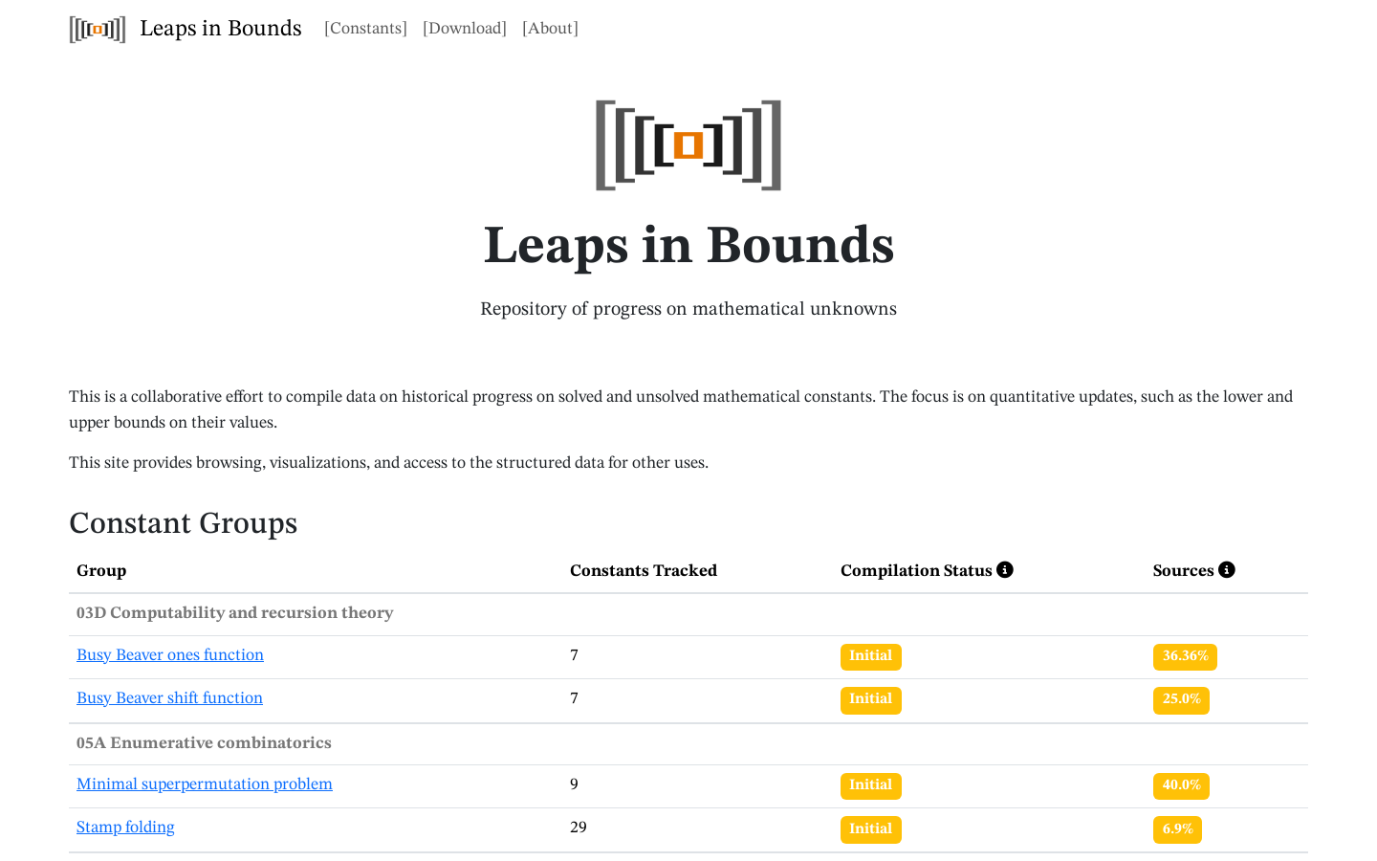Screen dimensions: 1377x861
Task: Open Busy Beaver ones function
Action: [x=170, y=655]
